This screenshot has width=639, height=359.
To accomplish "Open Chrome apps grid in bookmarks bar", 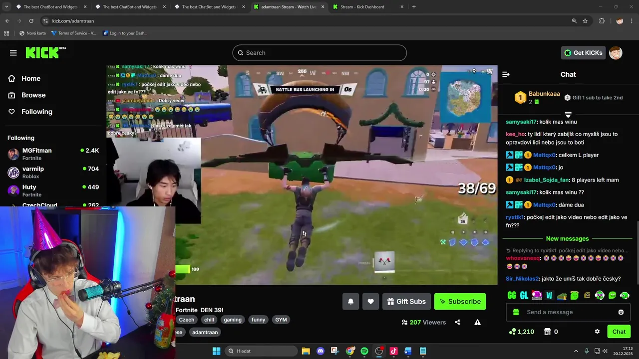I will (6, 33).
